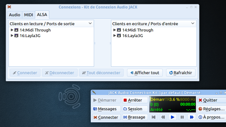Screen dimensions: 226x127
Task: Click 14:Midi Through text in input clients
Action: point(138,30)
